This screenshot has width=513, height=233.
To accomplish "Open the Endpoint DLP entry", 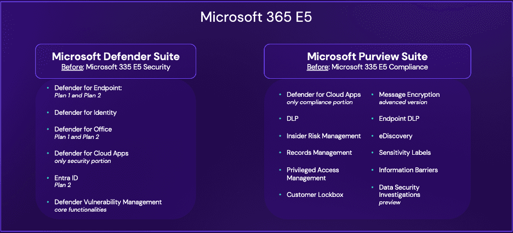I will coord(398,118).
